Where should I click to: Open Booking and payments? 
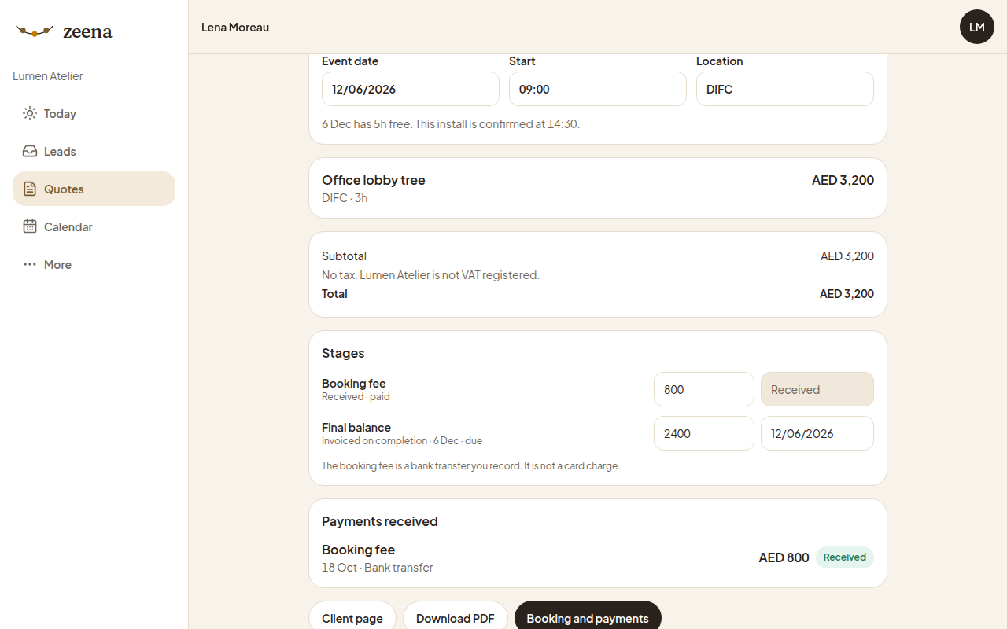pyautogui.click(x=588, y=618)
